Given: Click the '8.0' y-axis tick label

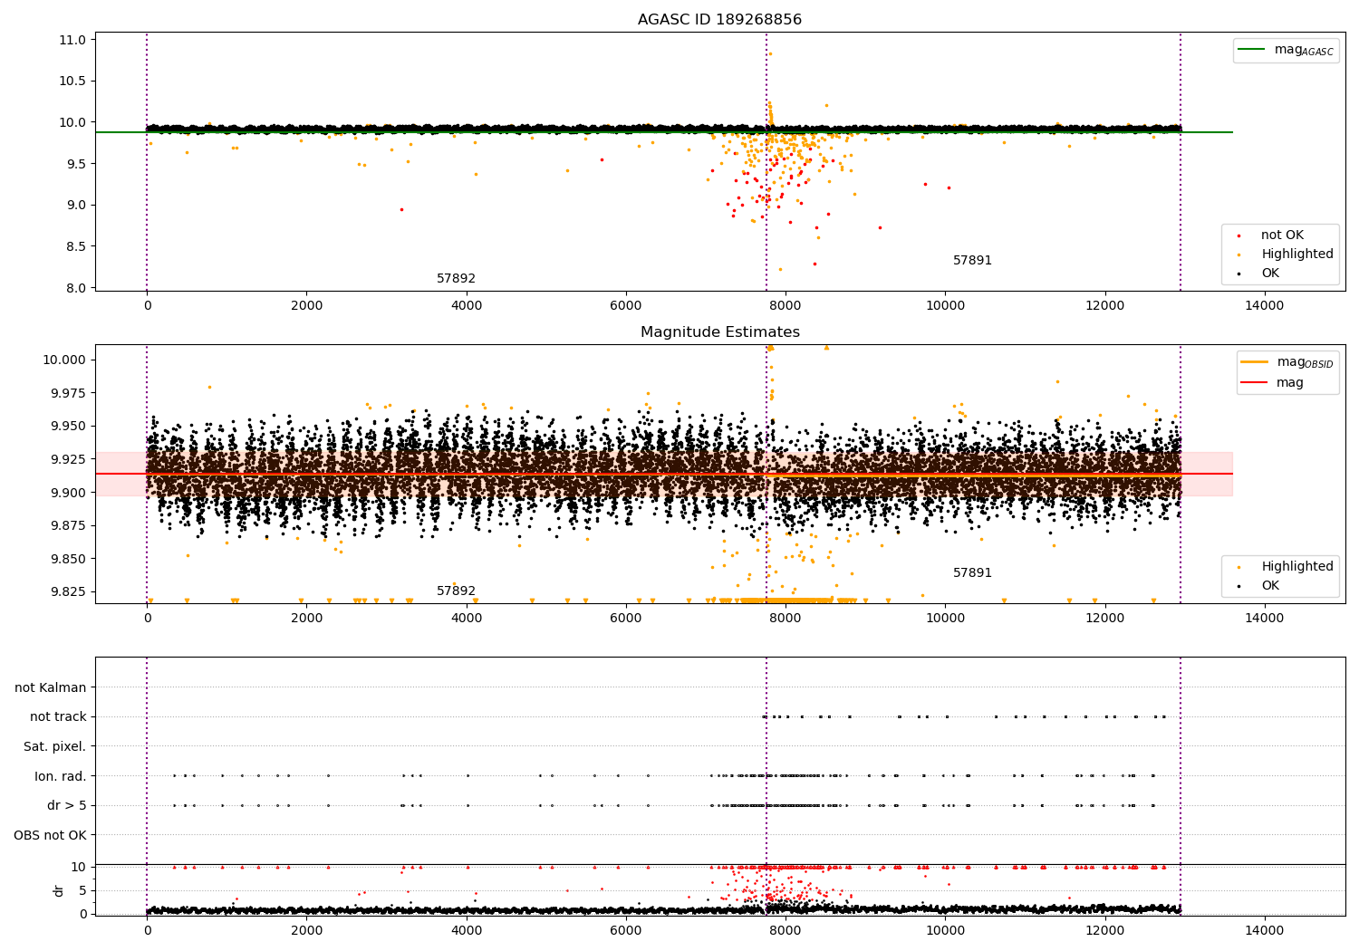Looking at the screenshot, I should 76,288.
